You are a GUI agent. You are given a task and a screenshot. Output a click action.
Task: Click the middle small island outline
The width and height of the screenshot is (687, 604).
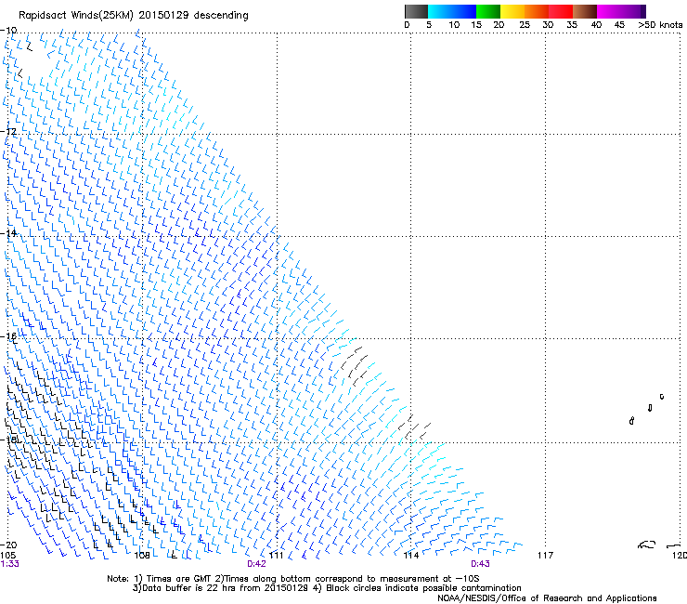[650, 408]
